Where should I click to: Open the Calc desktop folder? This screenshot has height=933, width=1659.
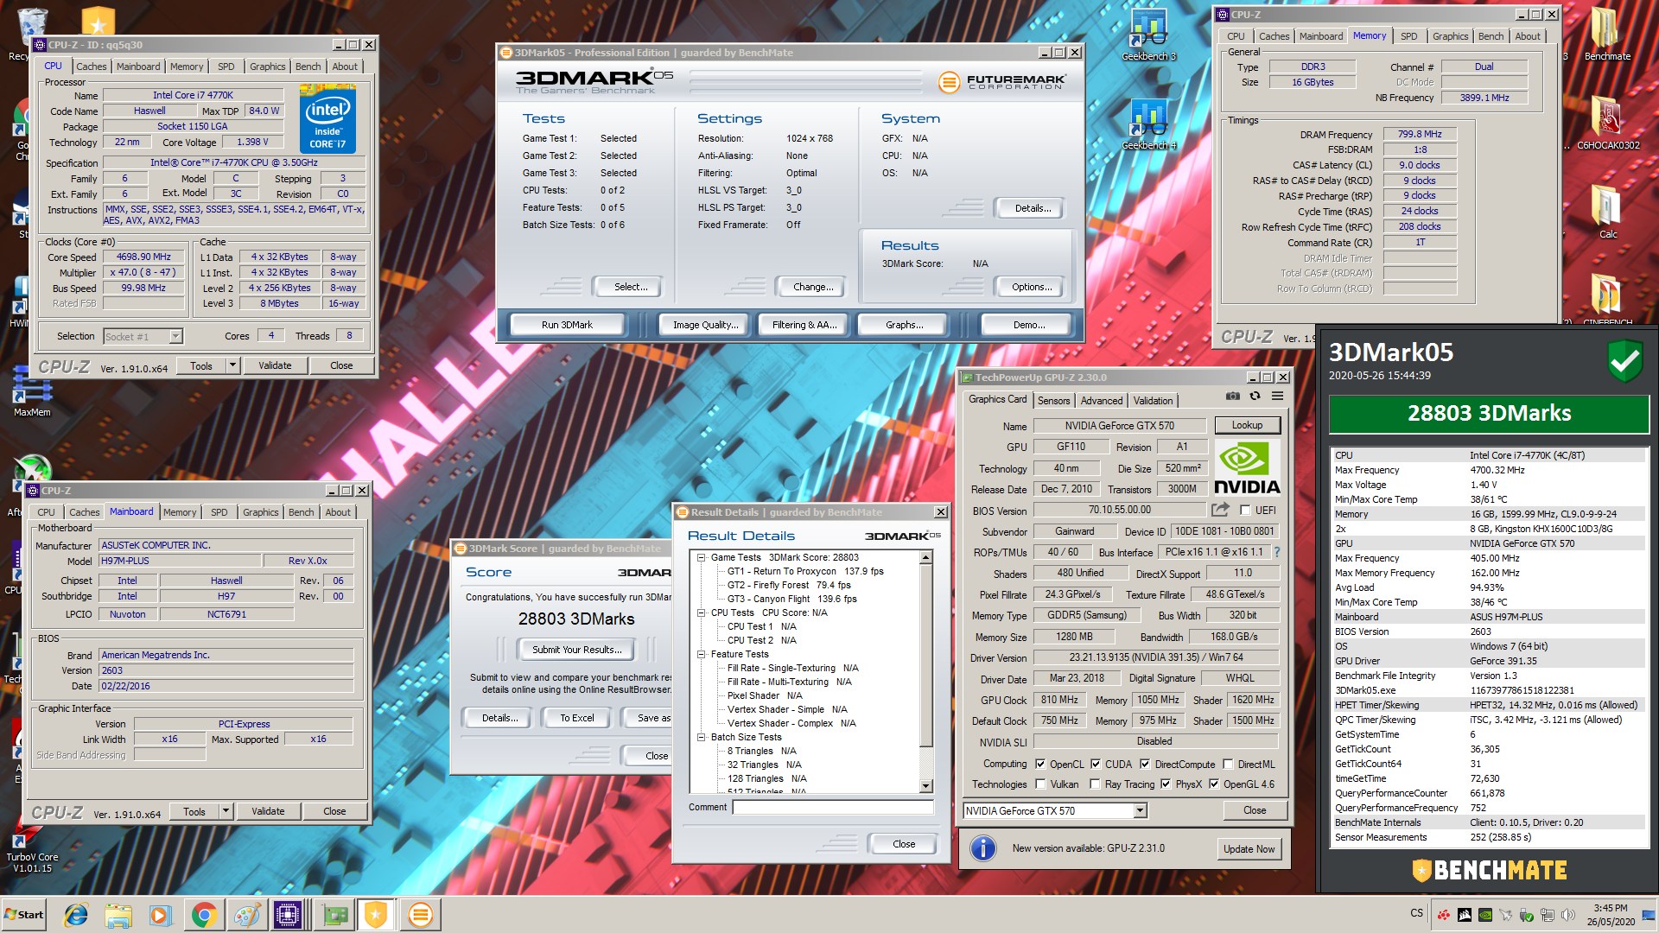(x=1607, y=213)
